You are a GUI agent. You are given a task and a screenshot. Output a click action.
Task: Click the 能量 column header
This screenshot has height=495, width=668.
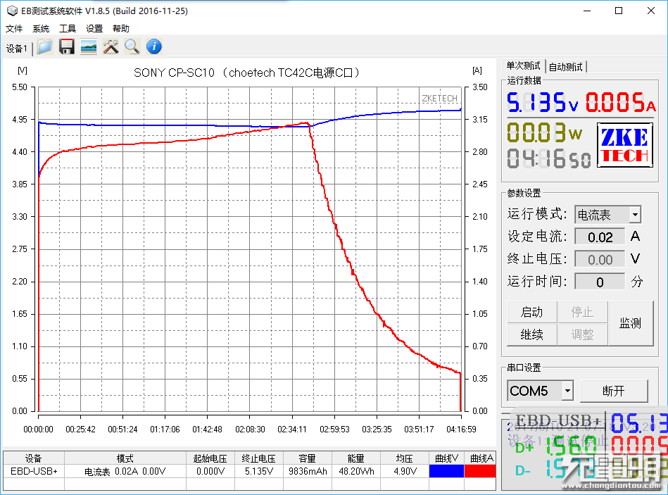pos(356,458)
